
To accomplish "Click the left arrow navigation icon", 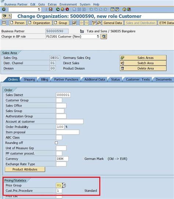I will tap(81, 23).
